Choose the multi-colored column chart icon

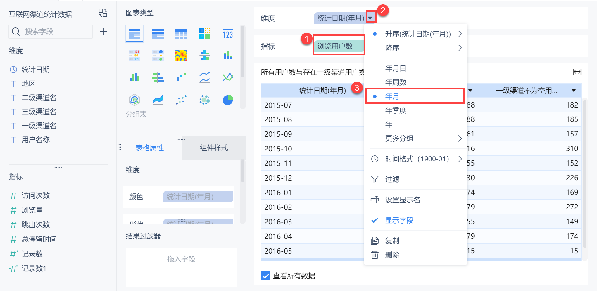(134, 77)
